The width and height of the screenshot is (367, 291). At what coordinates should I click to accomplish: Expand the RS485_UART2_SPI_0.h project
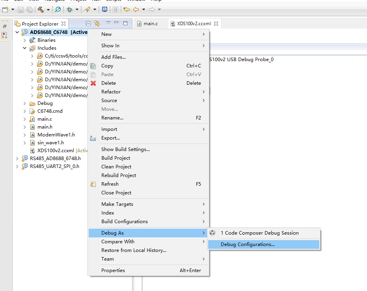(x=18, y=166)
